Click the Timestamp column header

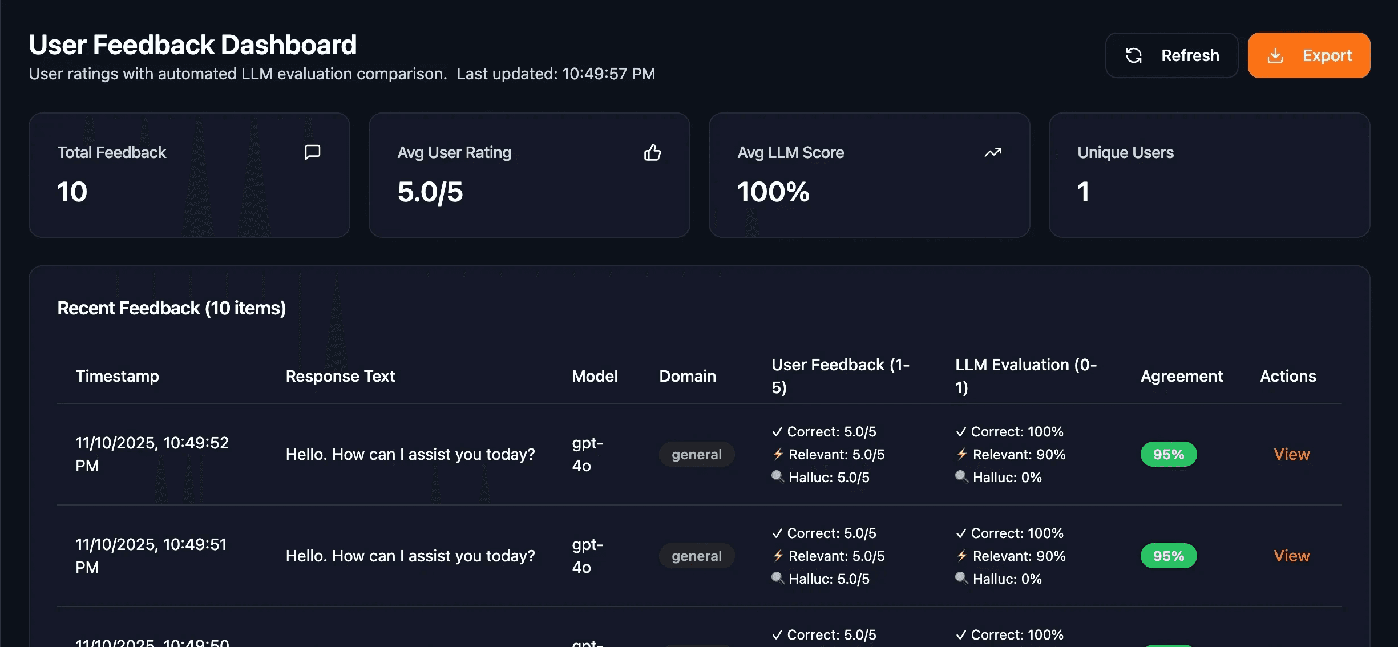pyautogui.click(x=117, y=376)
